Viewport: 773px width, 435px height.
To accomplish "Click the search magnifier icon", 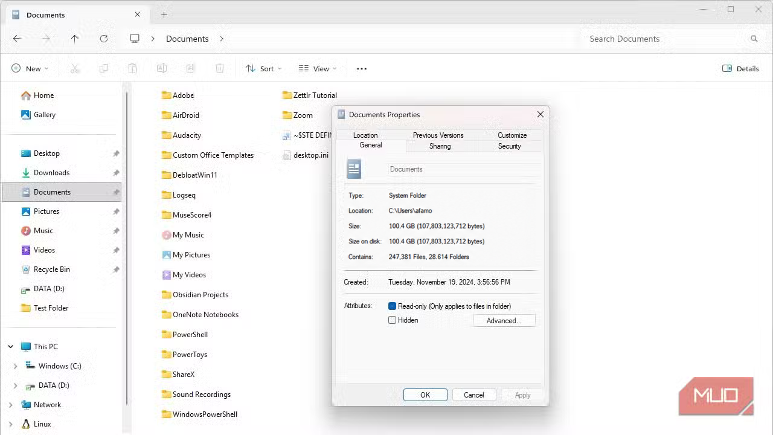I will click(x=754, y=39).
